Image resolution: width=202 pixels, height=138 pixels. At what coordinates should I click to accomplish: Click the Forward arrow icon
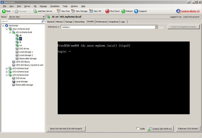[x=16, y=11]
